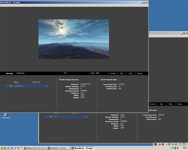Launch Internet Explorer from the quick launch bar
Screen dimensions: 188x150
tap(12, 148)
